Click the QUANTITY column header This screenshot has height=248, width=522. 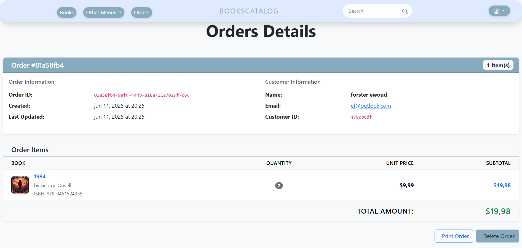(279, 163)
